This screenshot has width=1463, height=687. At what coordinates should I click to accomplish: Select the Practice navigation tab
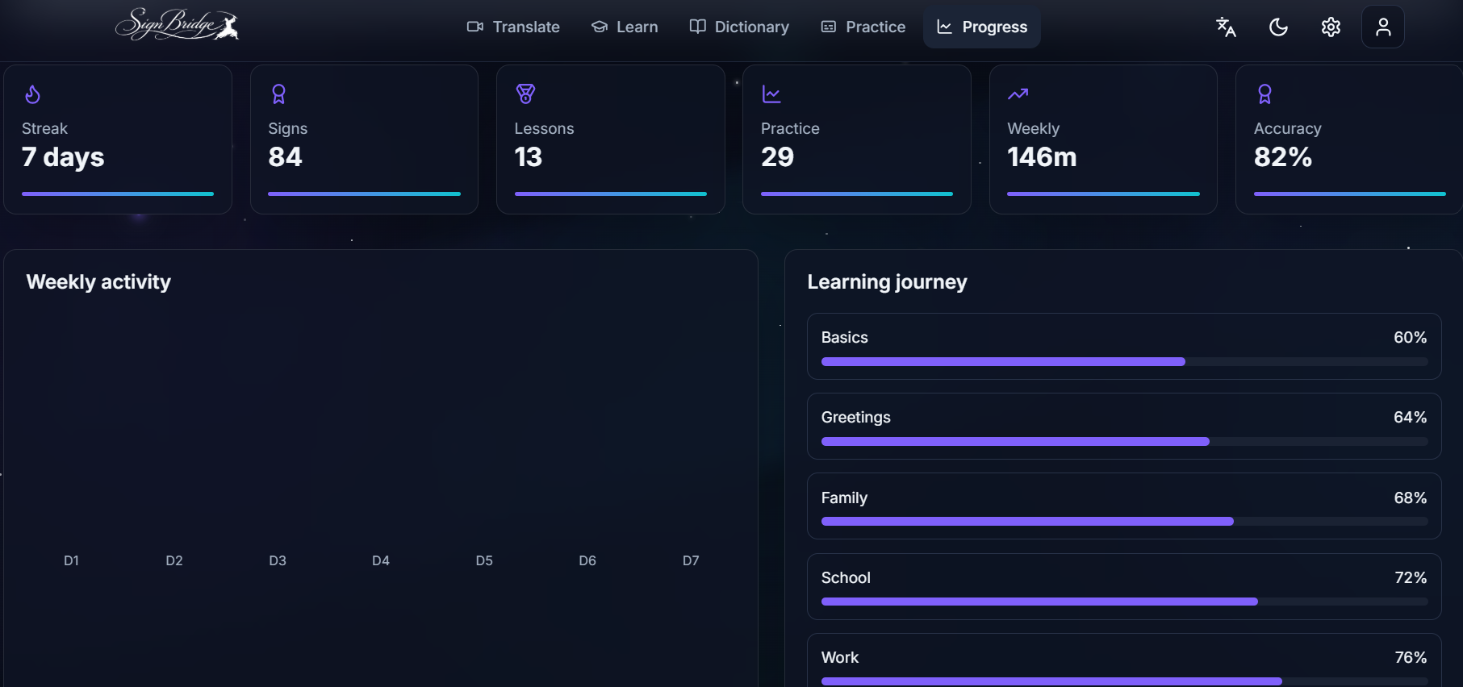point(863,27)
